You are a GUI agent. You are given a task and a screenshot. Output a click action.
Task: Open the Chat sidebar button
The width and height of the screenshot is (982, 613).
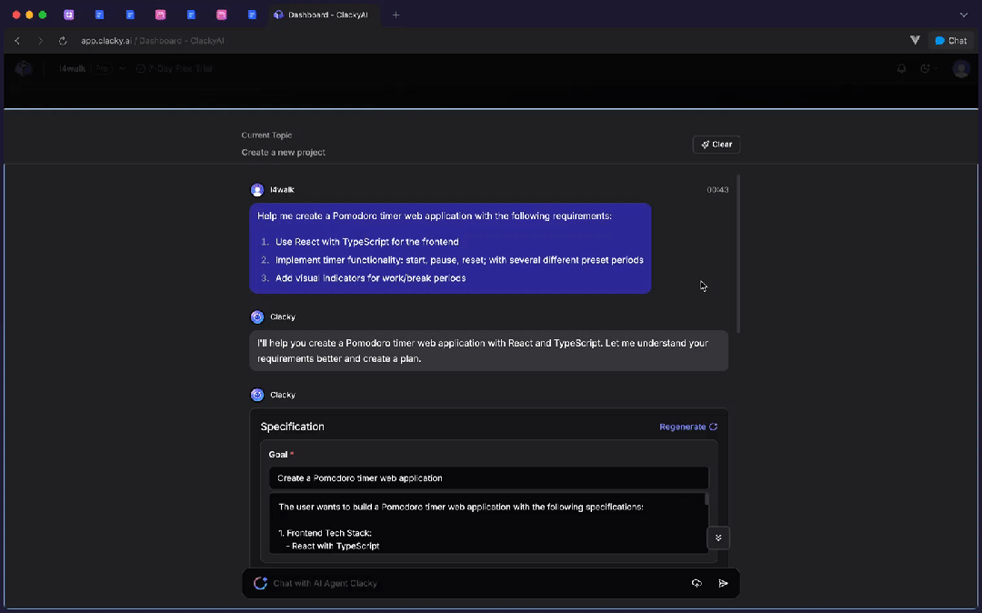click(x=951, y=41)
